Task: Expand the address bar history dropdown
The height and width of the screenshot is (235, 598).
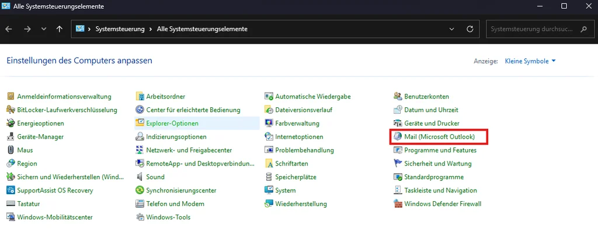Action: [x=451, y=29]
